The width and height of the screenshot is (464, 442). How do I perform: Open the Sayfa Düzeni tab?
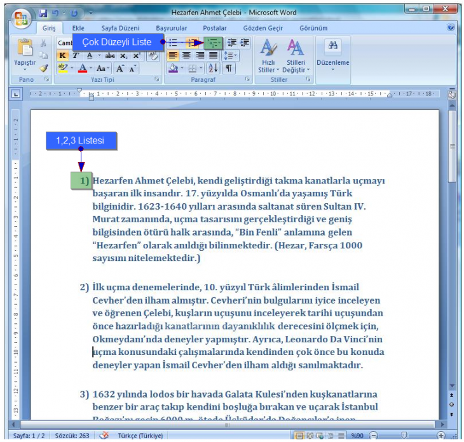click(x=120, y=28)
